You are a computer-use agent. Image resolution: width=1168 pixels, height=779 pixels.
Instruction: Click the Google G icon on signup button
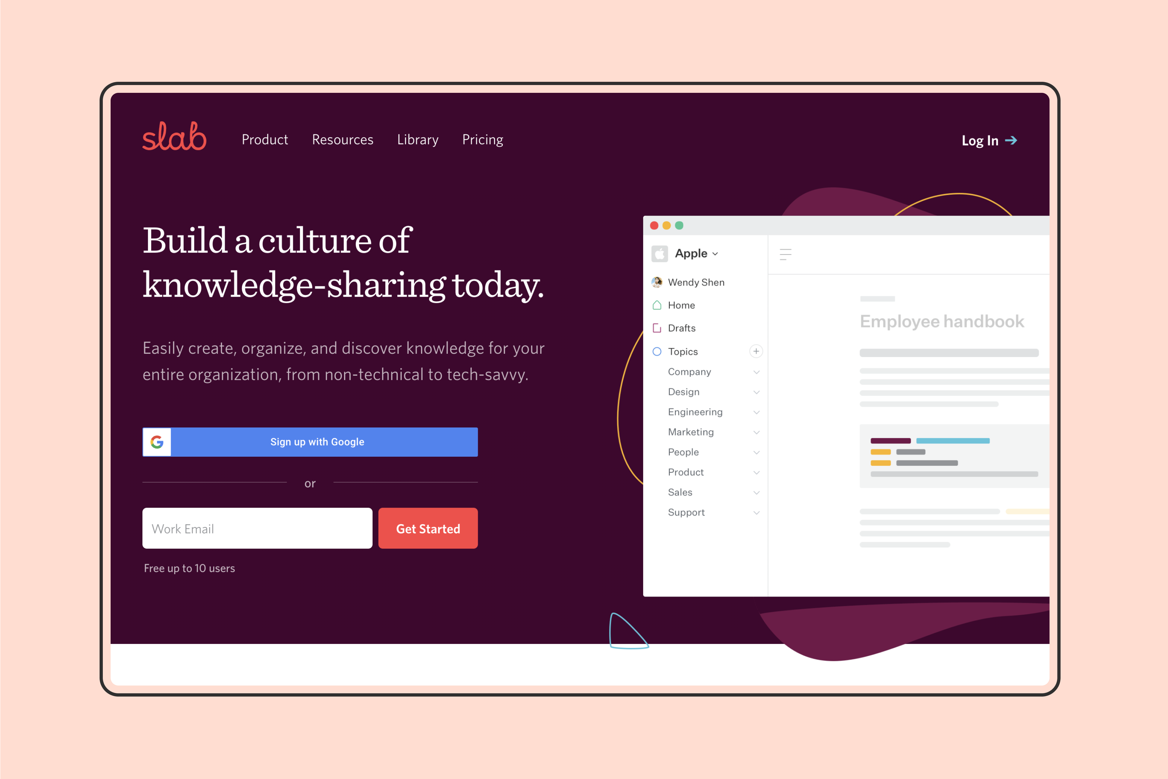(157, 442)
